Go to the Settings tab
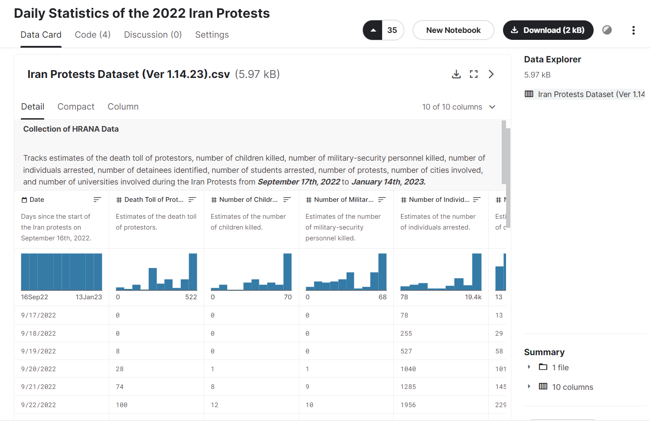The image size is (650, 421). (212, 35)
